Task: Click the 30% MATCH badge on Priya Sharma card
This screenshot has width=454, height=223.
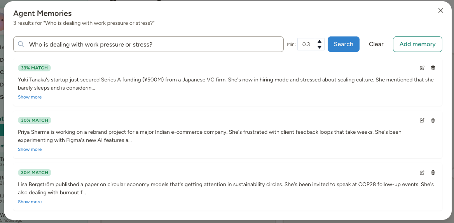Action: (35, 120)
